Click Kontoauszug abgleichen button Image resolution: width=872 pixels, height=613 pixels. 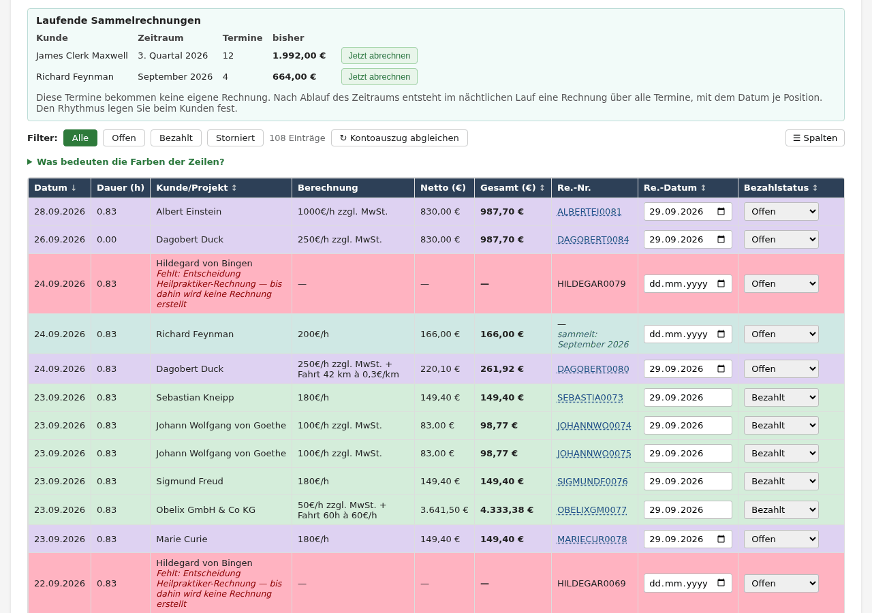pos(399,138)
